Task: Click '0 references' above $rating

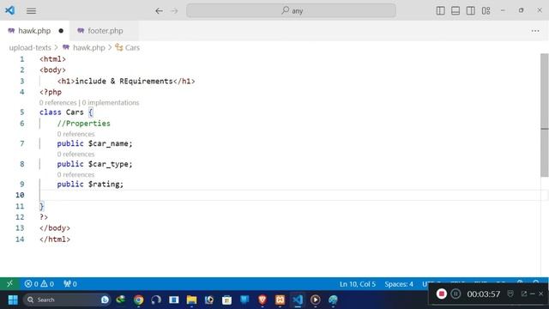Action: point(75,174)
